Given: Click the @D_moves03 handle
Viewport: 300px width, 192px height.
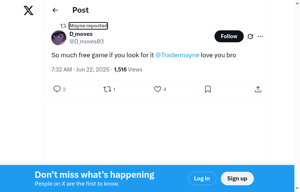Looking at the screenshot, I should [87, 42].
